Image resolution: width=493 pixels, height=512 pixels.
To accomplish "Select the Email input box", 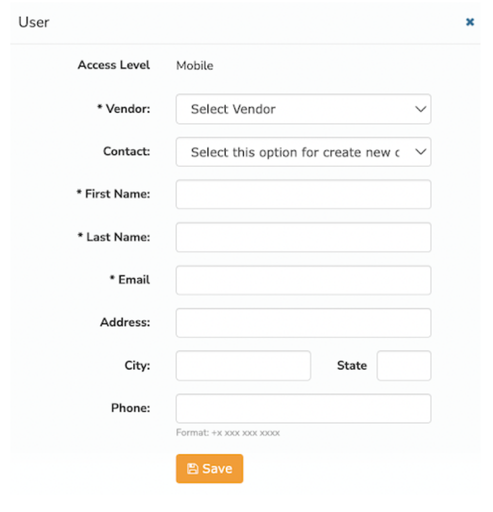I will (x=303, y=280).
